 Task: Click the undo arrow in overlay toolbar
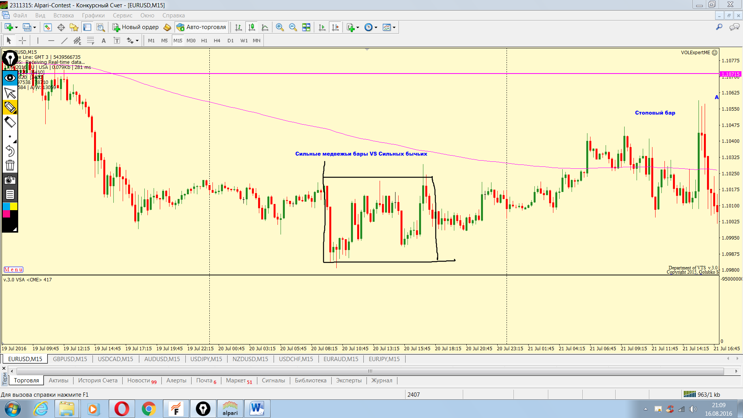[x=10, y=151]
